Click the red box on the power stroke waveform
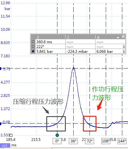128x149 pixels. (90, 124)
